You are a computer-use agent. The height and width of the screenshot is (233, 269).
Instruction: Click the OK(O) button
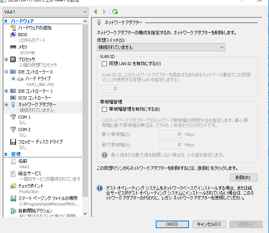(172, 224)
